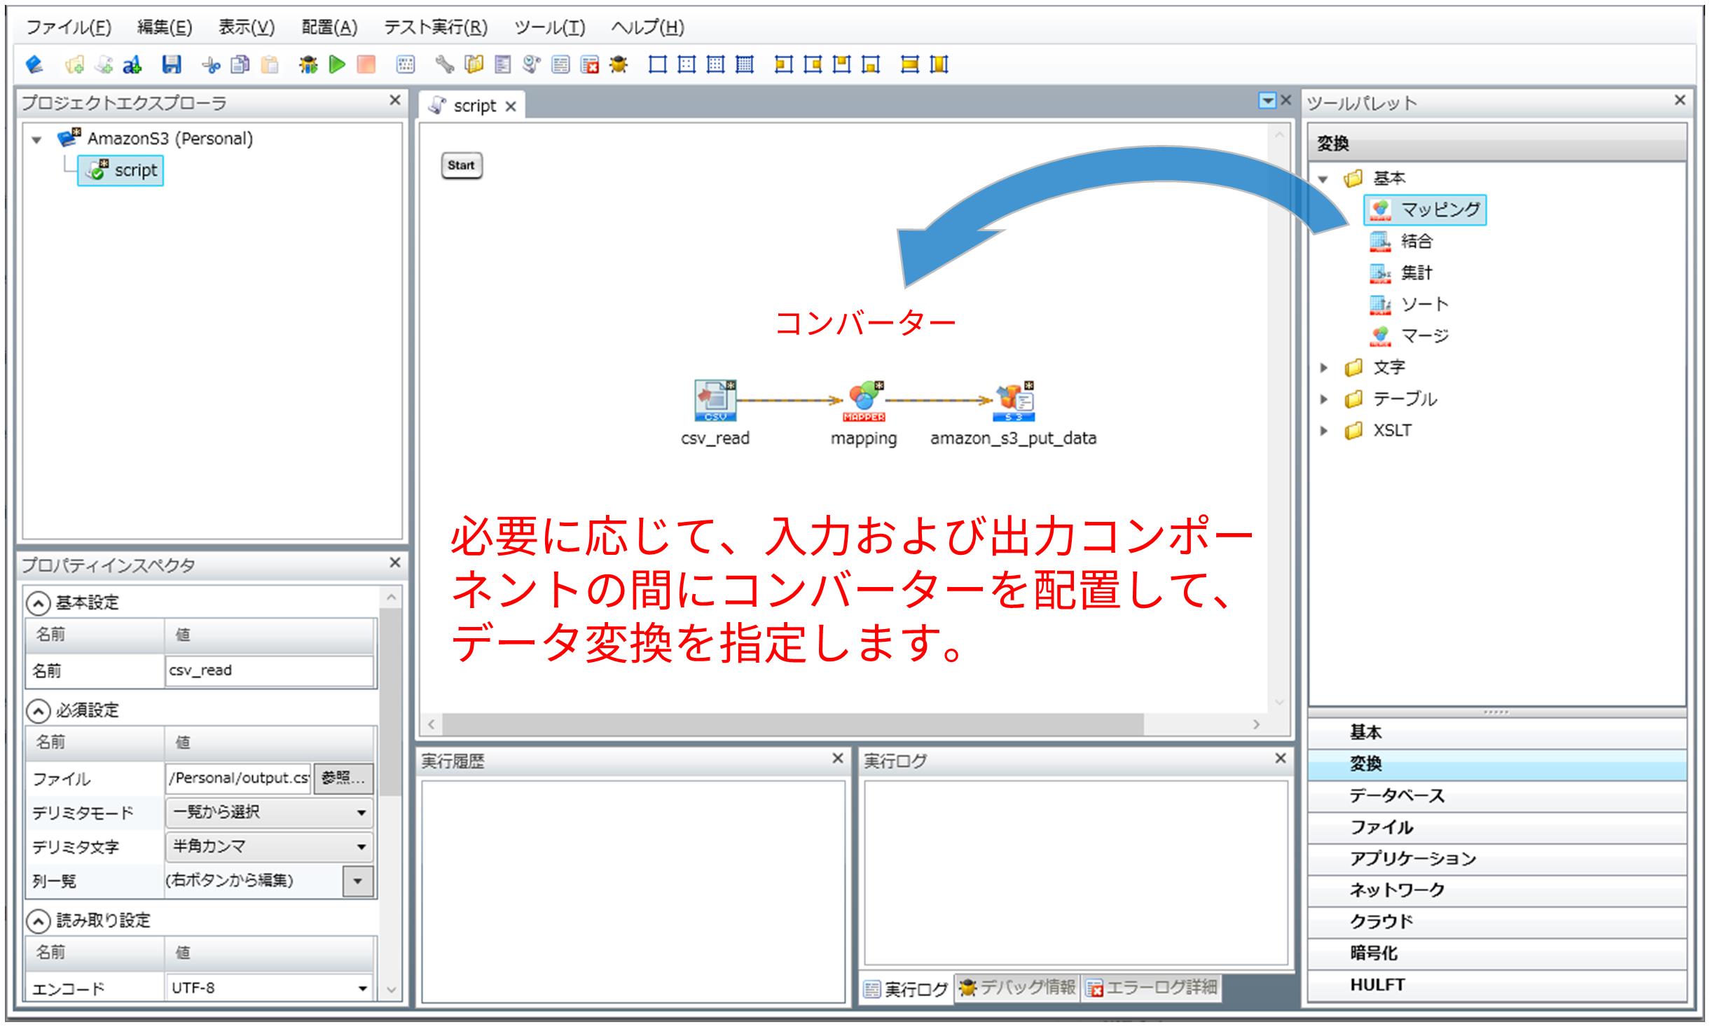Collapse the 読み取り設定 section
The image size is (1710, 1027).
pyautogui.click(x=39, y=921)
